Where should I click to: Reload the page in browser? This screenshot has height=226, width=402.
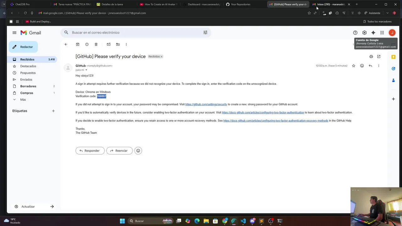pos(25,13)
